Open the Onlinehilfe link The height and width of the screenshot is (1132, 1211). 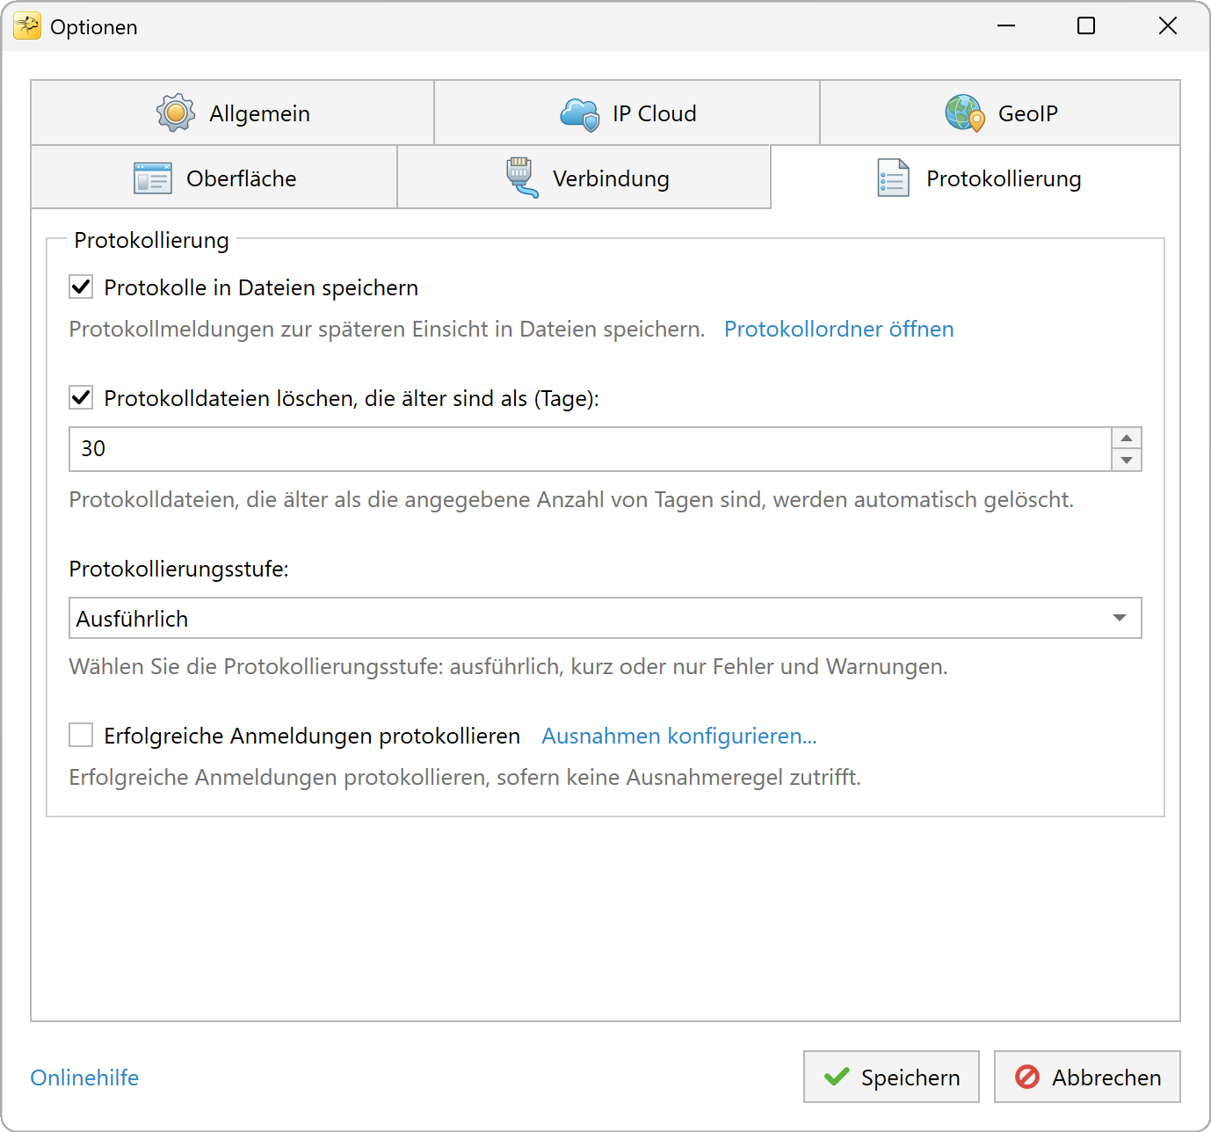click(84, 1078)
